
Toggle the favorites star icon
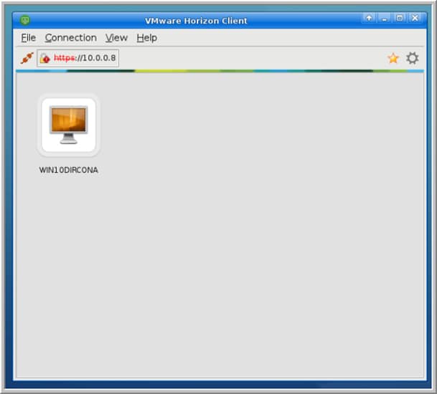[393, 58]
